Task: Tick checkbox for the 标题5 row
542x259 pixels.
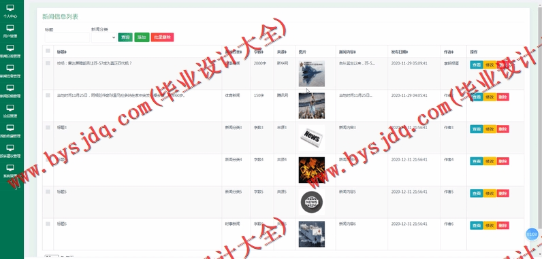Action: [48, 192]
